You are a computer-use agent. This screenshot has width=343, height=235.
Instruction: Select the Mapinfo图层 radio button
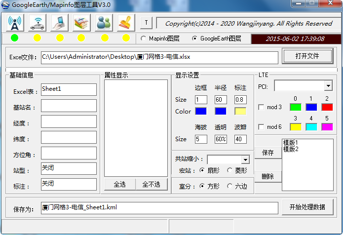pyautogui.click(x=144, y=39)
